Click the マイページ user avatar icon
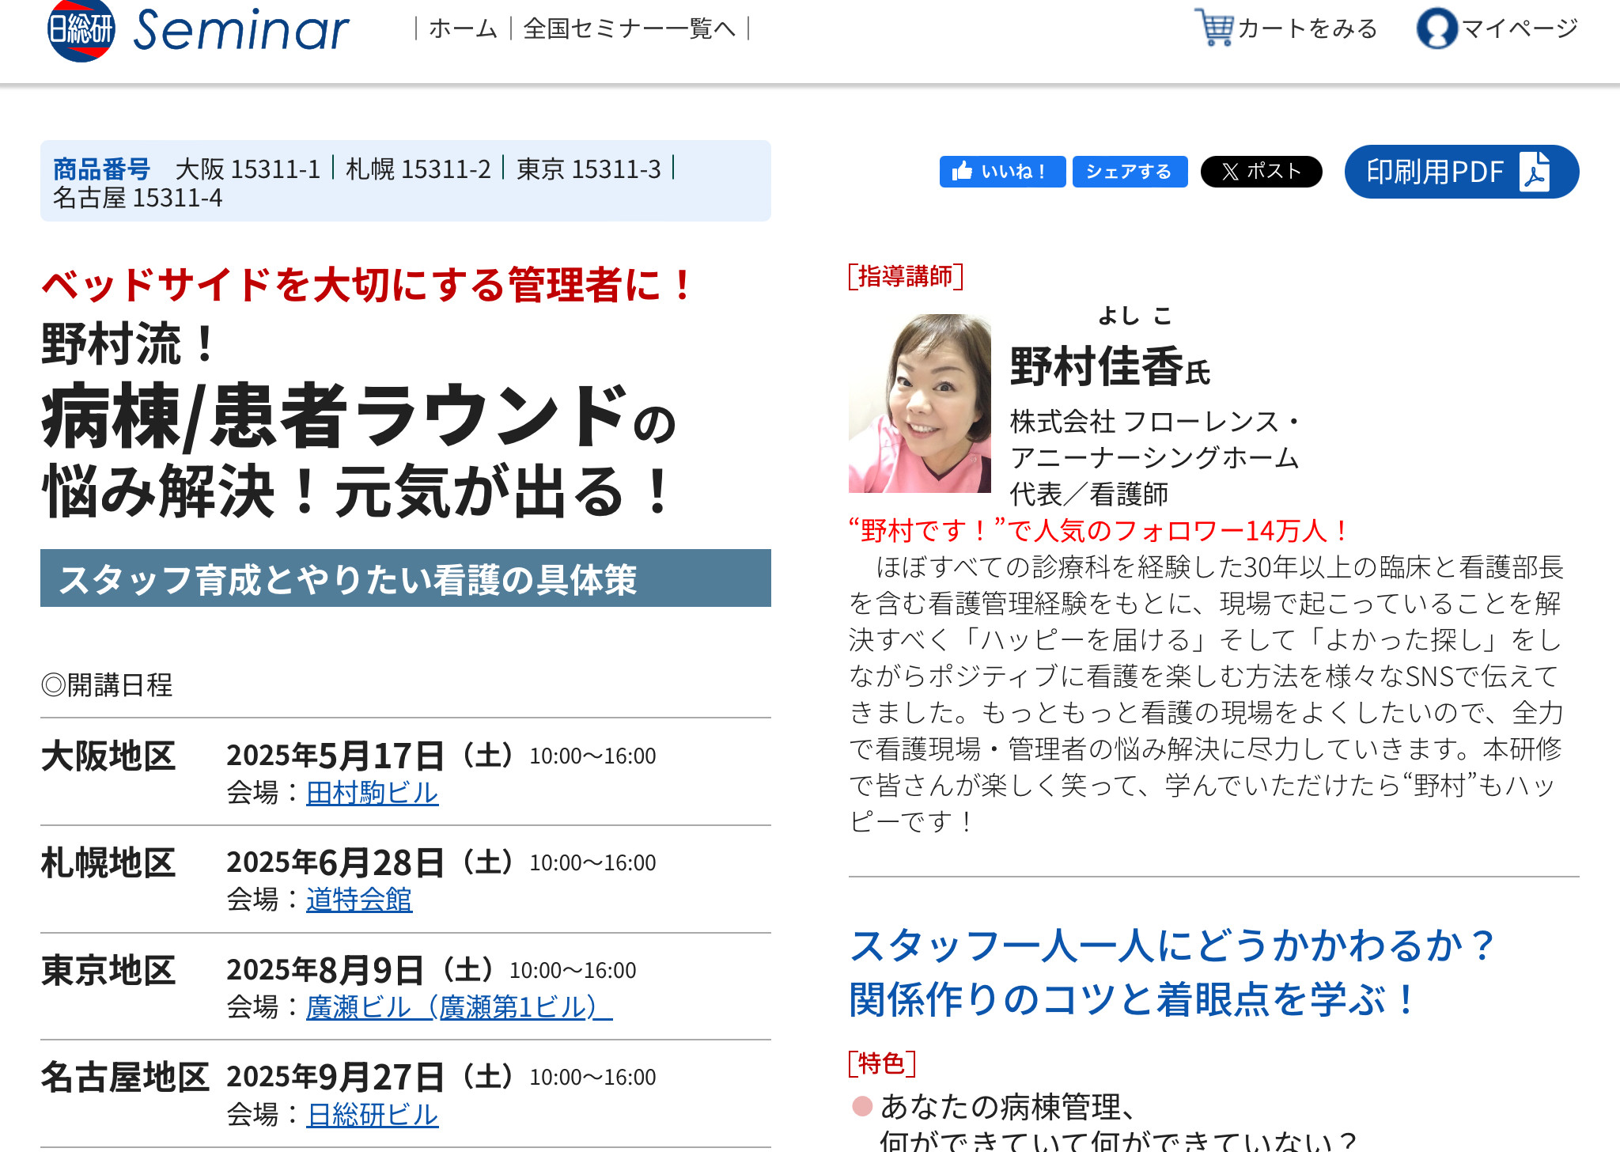1620x1152 pixels. [1436, 28]
